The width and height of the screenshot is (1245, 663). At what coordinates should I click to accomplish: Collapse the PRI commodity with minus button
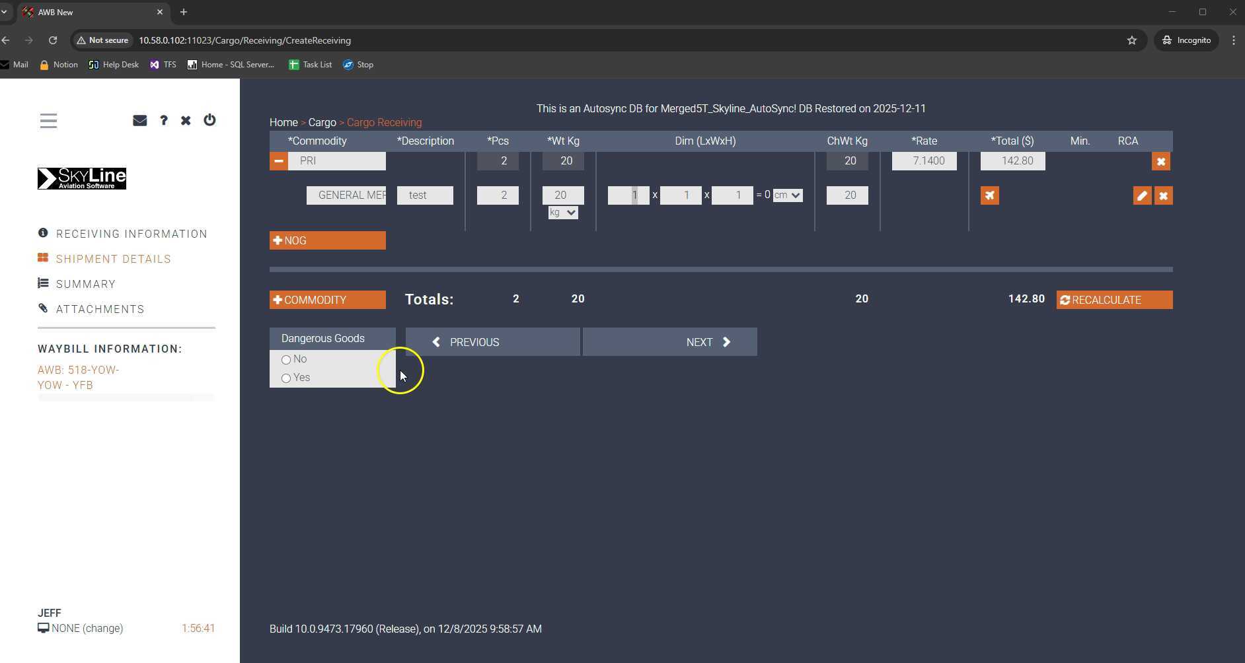(x=278, y=161)
